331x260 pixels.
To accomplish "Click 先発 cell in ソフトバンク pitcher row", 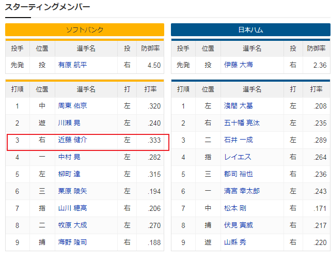I will tap(18, 65).
